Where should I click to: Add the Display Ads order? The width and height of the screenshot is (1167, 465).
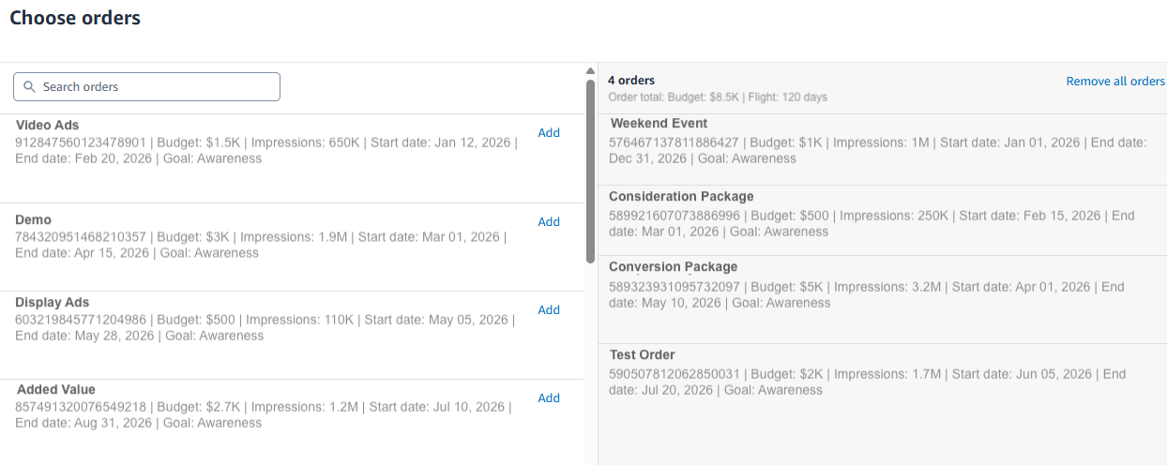click(x=549, y=310)
